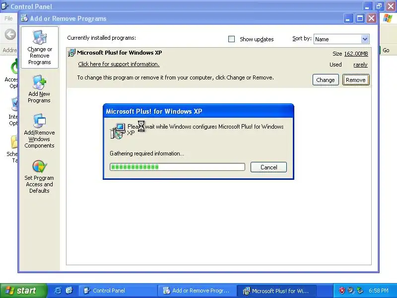Switch to Microsoft Plus! taskbar button
397x298 pixels.
[276, 291]
